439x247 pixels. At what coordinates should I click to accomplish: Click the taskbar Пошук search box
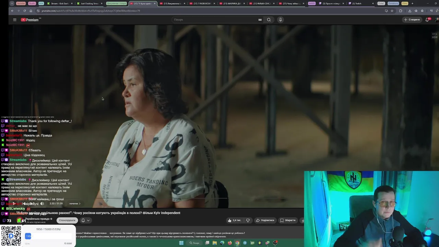194,243
